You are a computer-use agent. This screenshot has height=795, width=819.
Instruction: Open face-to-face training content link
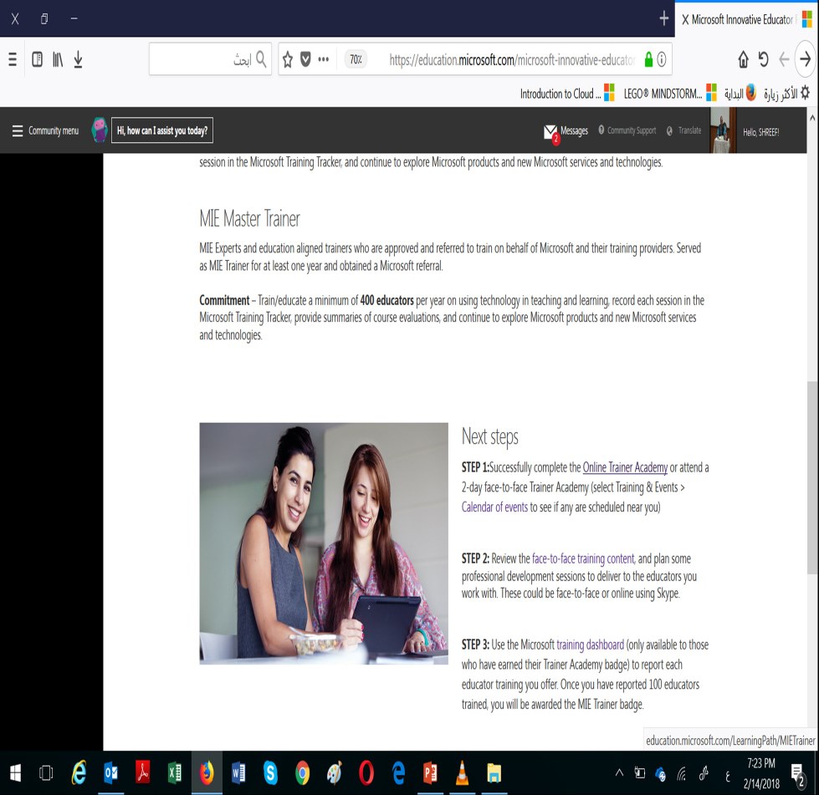coord(583,558)
